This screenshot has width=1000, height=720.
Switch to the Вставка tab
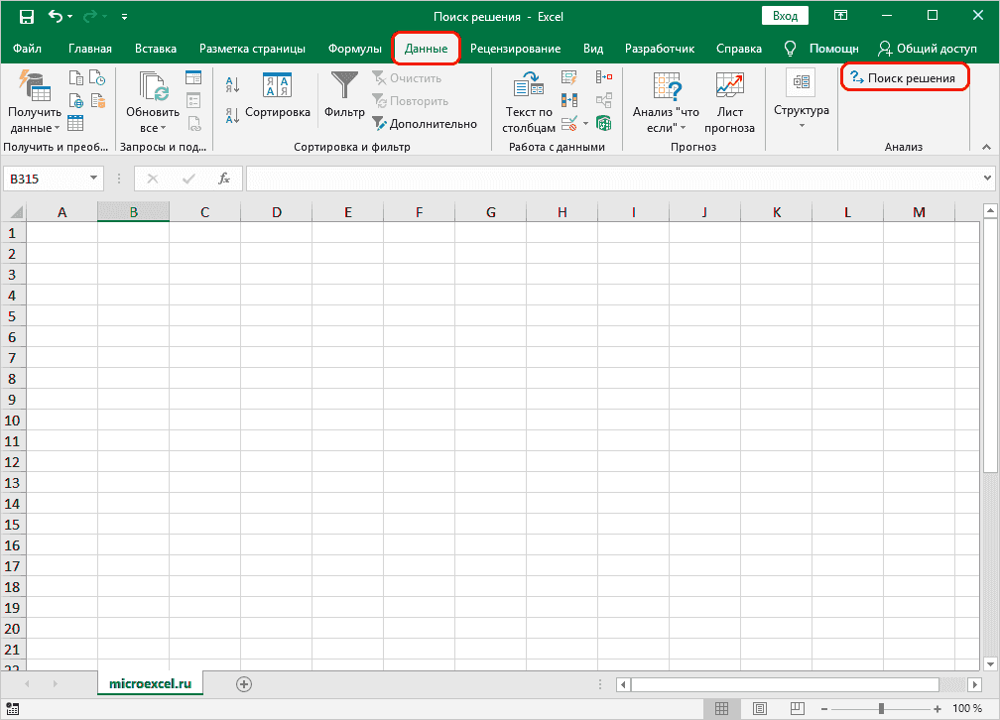click(x=155, y=49)
